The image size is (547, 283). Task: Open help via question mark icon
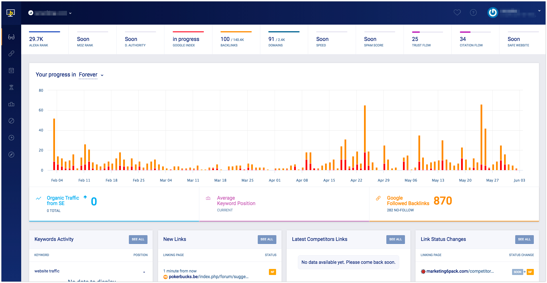point(473,12)
